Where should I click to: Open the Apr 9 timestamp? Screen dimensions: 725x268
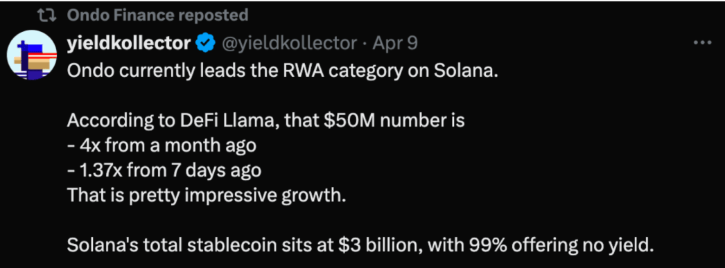pyautogui.click(x=395, y=44)
